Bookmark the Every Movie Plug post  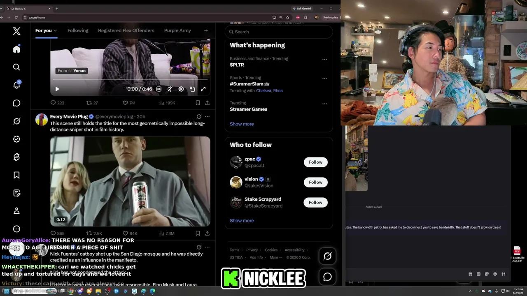coord(198,234)
